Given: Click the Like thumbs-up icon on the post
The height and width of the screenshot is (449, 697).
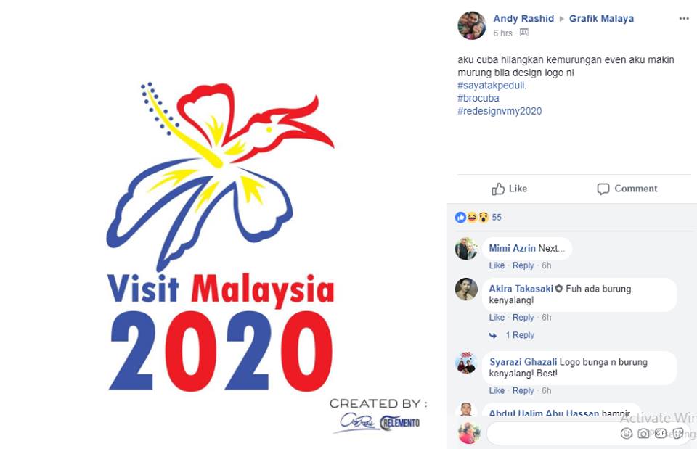Looking at the screenshot, I should 498,189.
